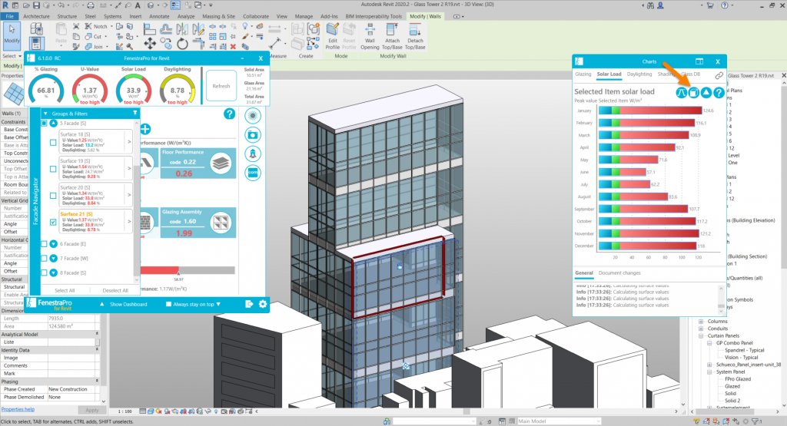
Task: Click the camera icon in FenestraPro sidebar
Action: [x=252, y=135]
